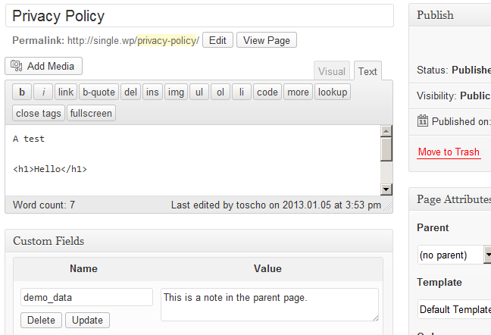Screen dimensions: 491x335
Task: Click the code quicktag button
Action: tap(267, 92)
